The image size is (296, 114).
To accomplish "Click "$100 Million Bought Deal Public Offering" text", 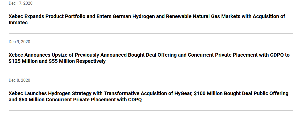I will tap(241, 93).
